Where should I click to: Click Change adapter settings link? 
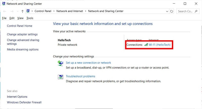pyautogui.click(x=22, y=34)
